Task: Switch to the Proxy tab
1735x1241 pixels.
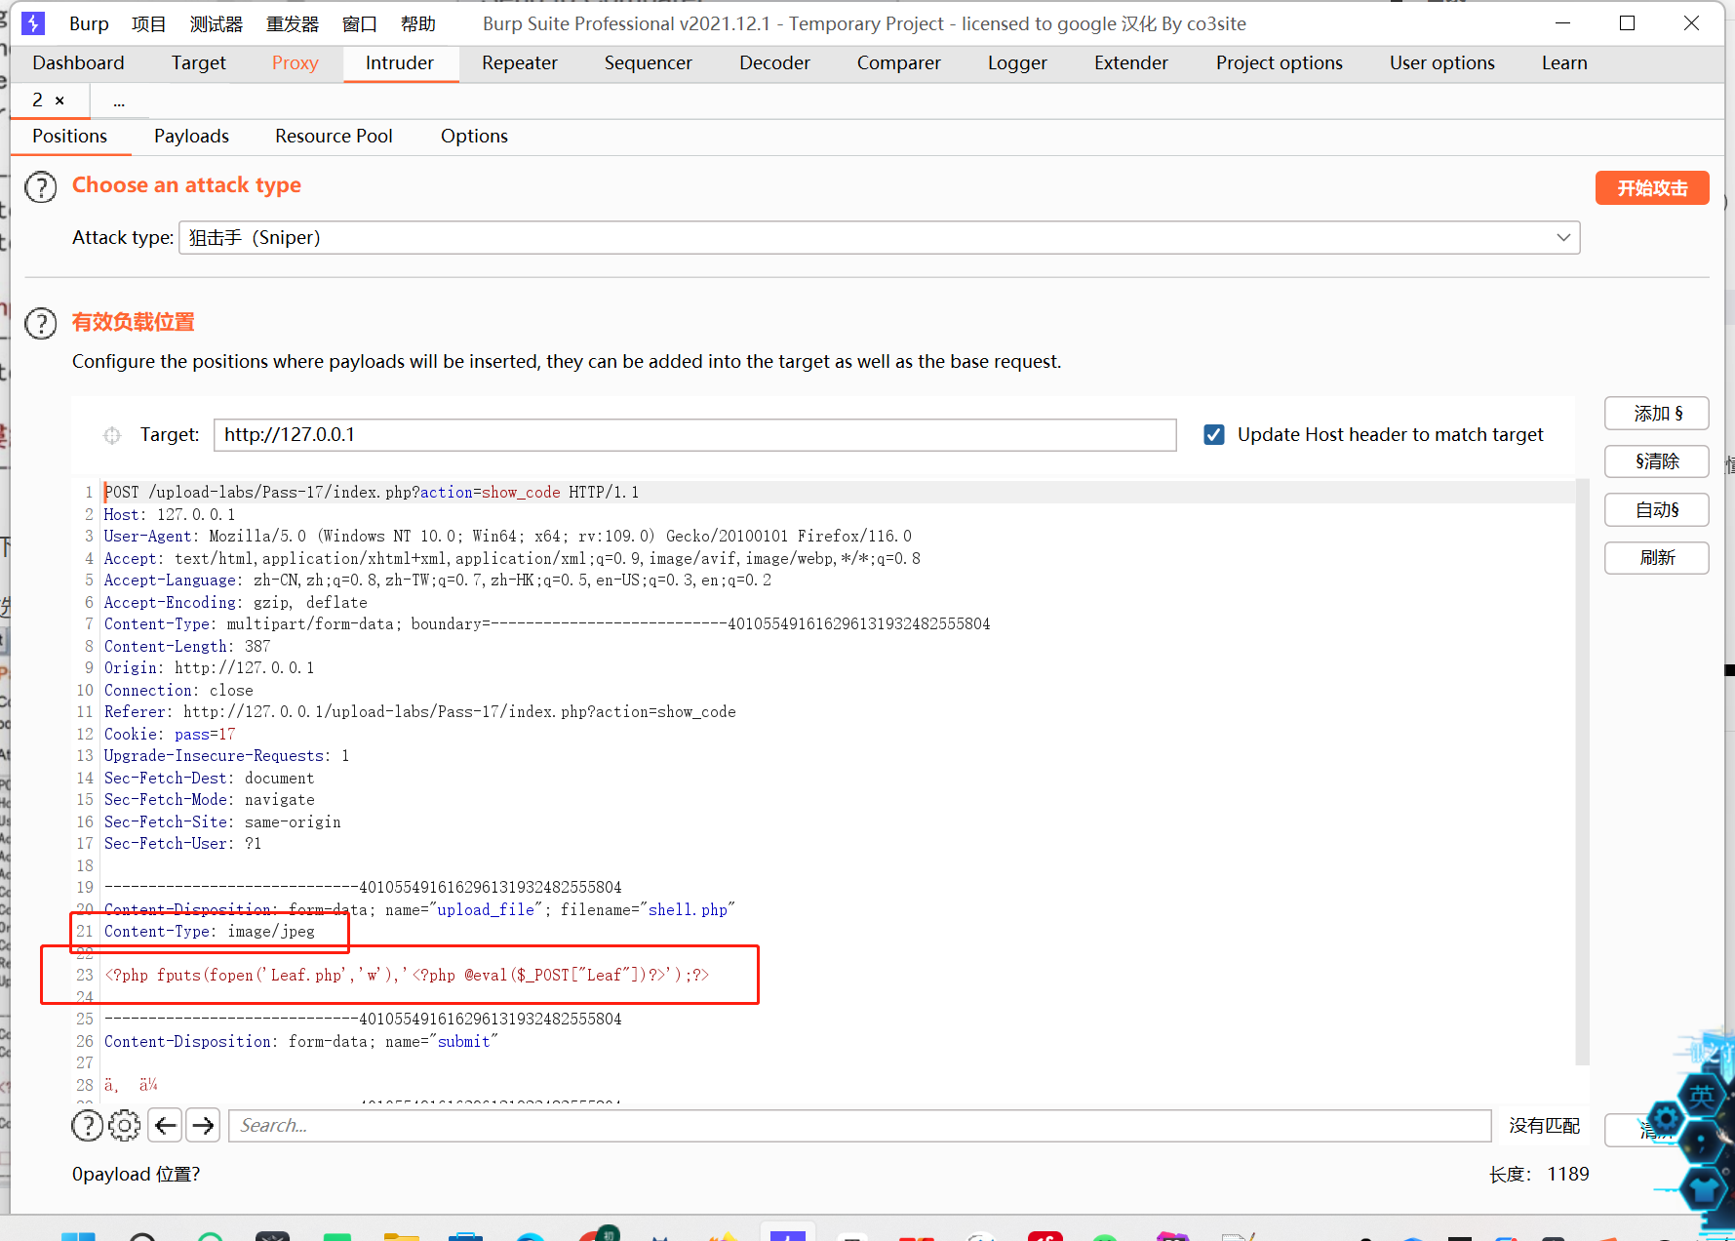Action: click(x=296, y=63)
